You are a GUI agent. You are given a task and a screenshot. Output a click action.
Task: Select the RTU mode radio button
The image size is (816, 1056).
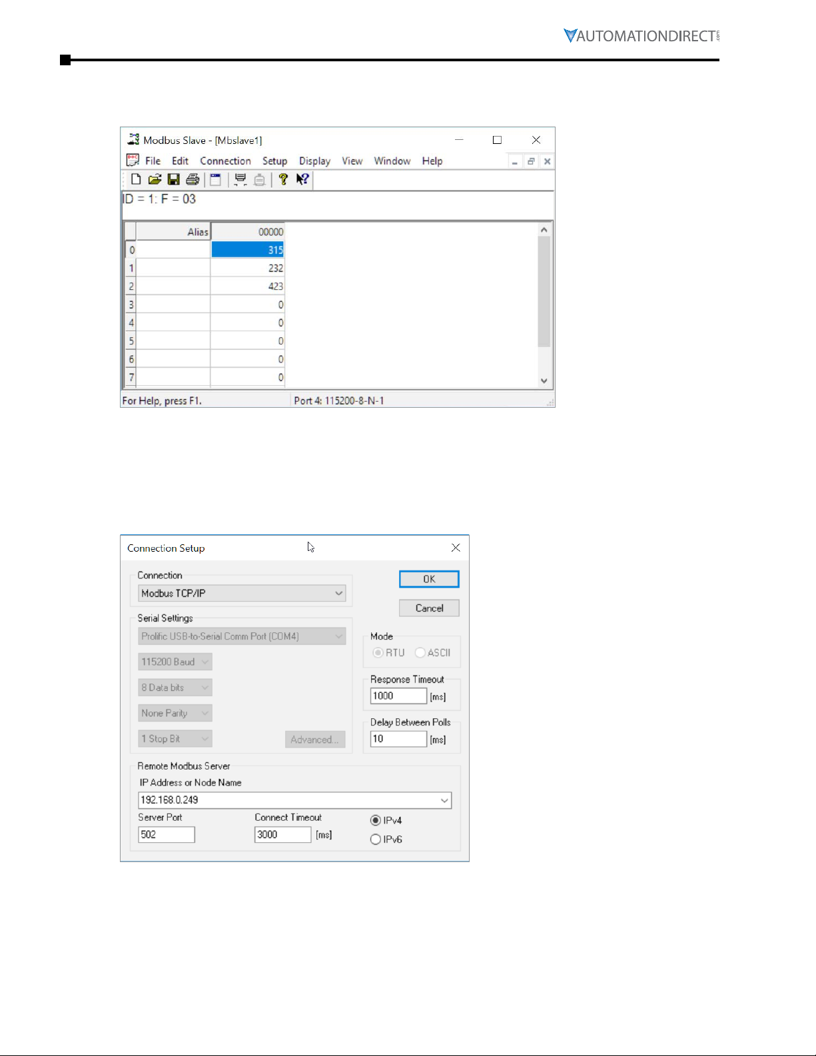(378, 653)
